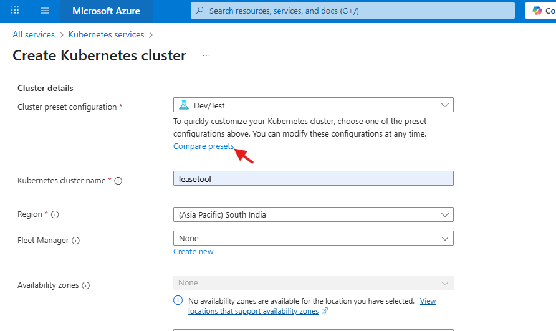Open the portal hamburger menu
Image resolution: width=556 pixels, height=331 pixels.
coord(45,11)
